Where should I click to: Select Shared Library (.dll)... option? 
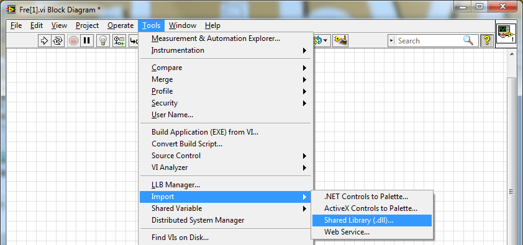(372, 220)
